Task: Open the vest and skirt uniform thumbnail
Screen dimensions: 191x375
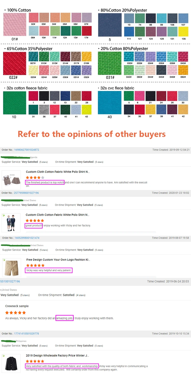Action: coord(11,179)
